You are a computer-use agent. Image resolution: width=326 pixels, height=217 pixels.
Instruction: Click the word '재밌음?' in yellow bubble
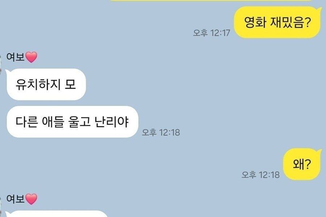click(291, 22)
